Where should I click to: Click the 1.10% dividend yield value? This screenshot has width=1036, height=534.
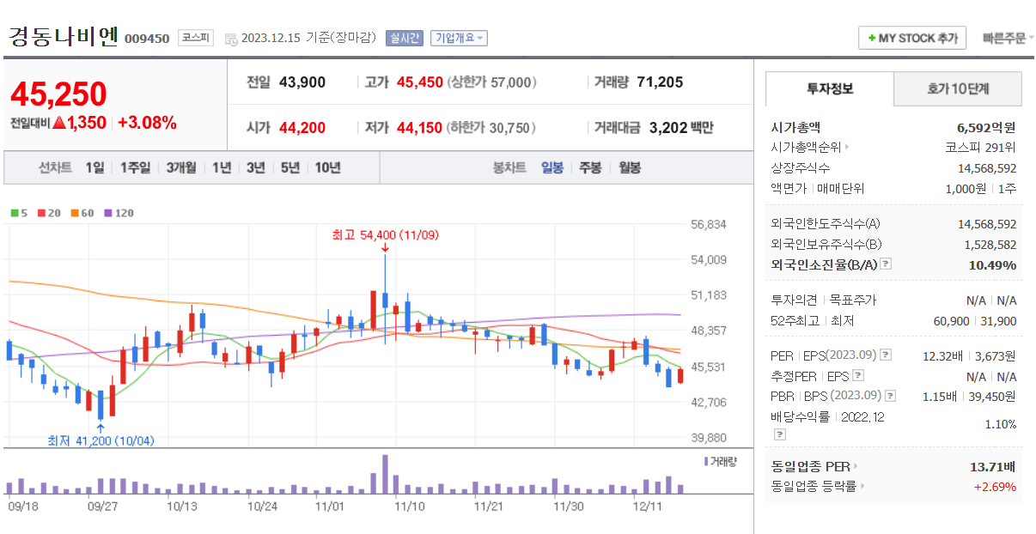pyautogui.click(x=1001, y=424)
